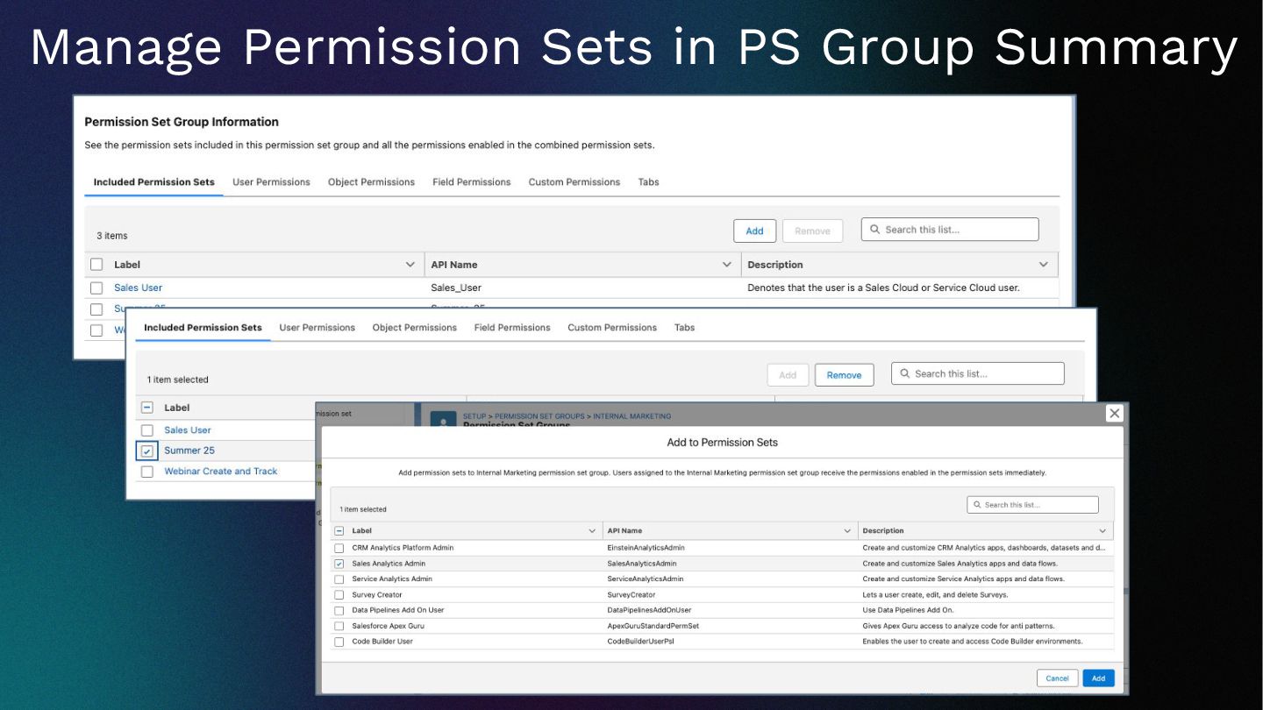Switch to Tabs tab in top panel

tap(648, 182)
